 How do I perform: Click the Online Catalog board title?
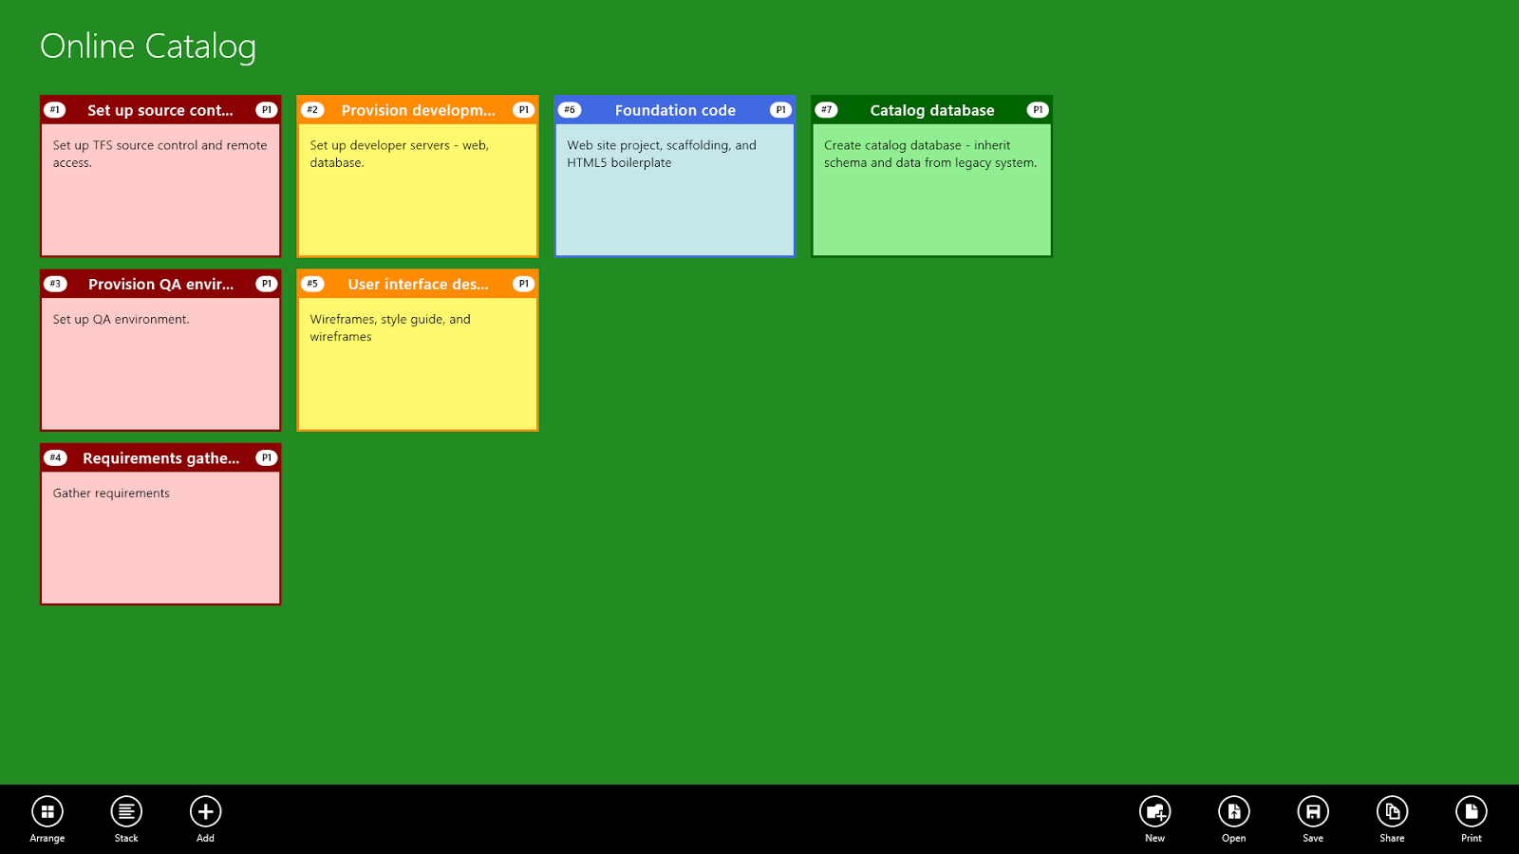(147, 46)
